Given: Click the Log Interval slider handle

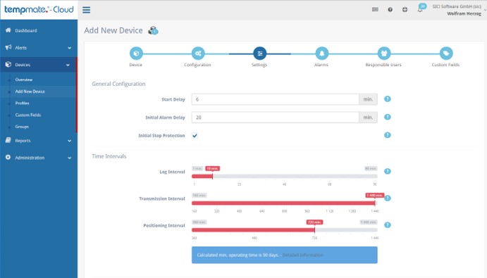Looking at the screenshot, I should [212, 176].
